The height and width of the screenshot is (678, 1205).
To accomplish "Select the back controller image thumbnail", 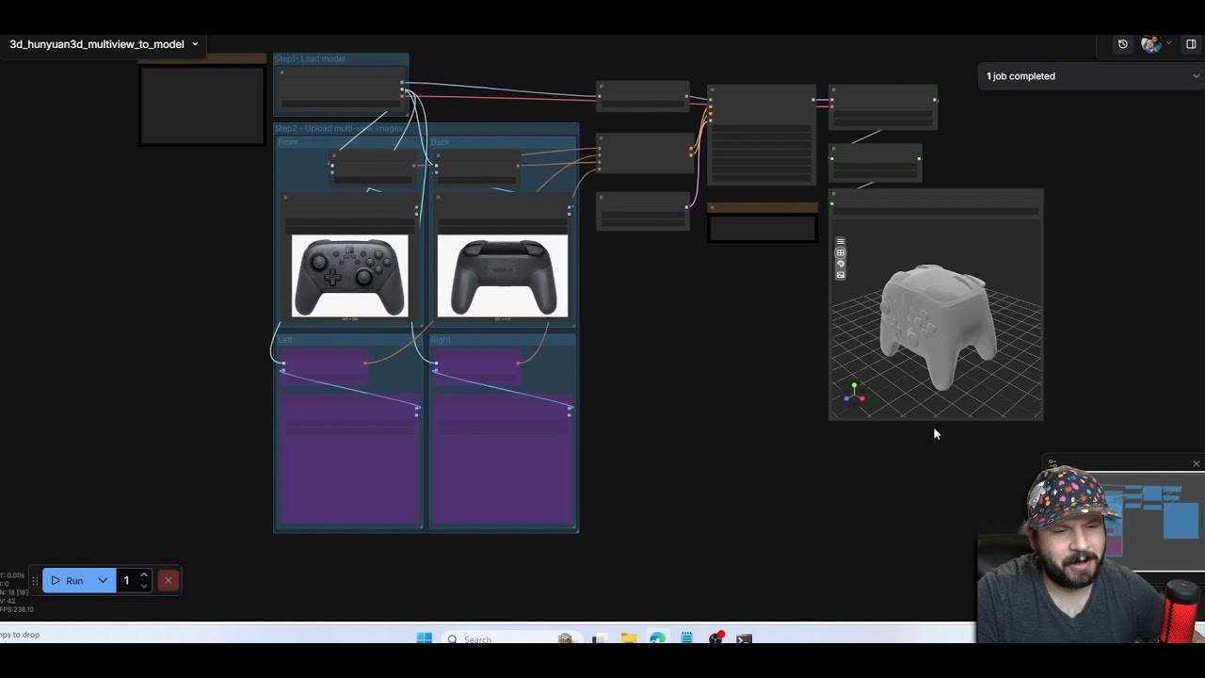I will tap(503, 277).
